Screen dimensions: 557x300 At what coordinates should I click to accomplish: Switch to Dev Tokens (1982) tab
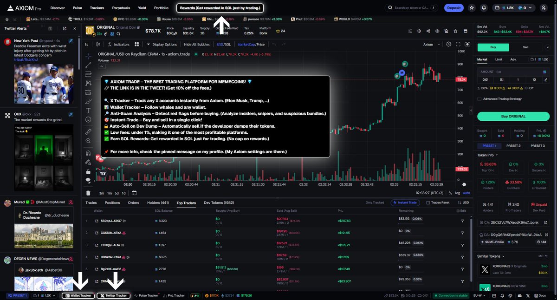(x=219, y=202)
